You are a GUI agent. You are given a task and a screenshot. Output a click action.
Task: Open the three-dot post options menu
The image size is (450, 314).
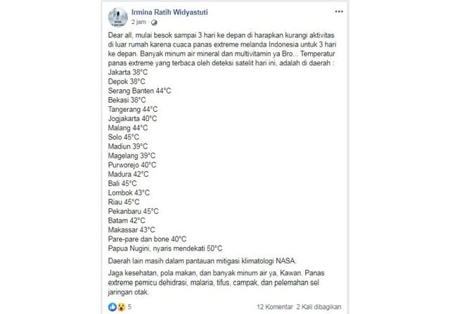(x=339, y=12)
